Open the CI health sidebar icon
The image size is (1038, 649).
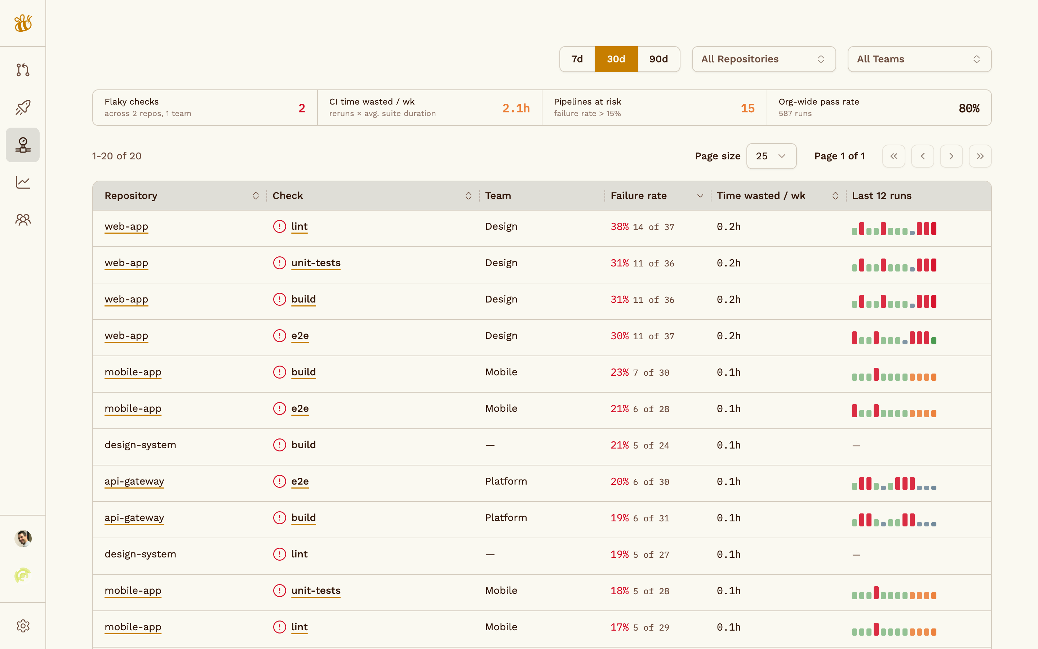point(23,145)
